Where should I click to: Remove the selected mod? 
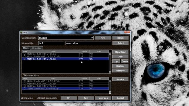pos(120,71)
